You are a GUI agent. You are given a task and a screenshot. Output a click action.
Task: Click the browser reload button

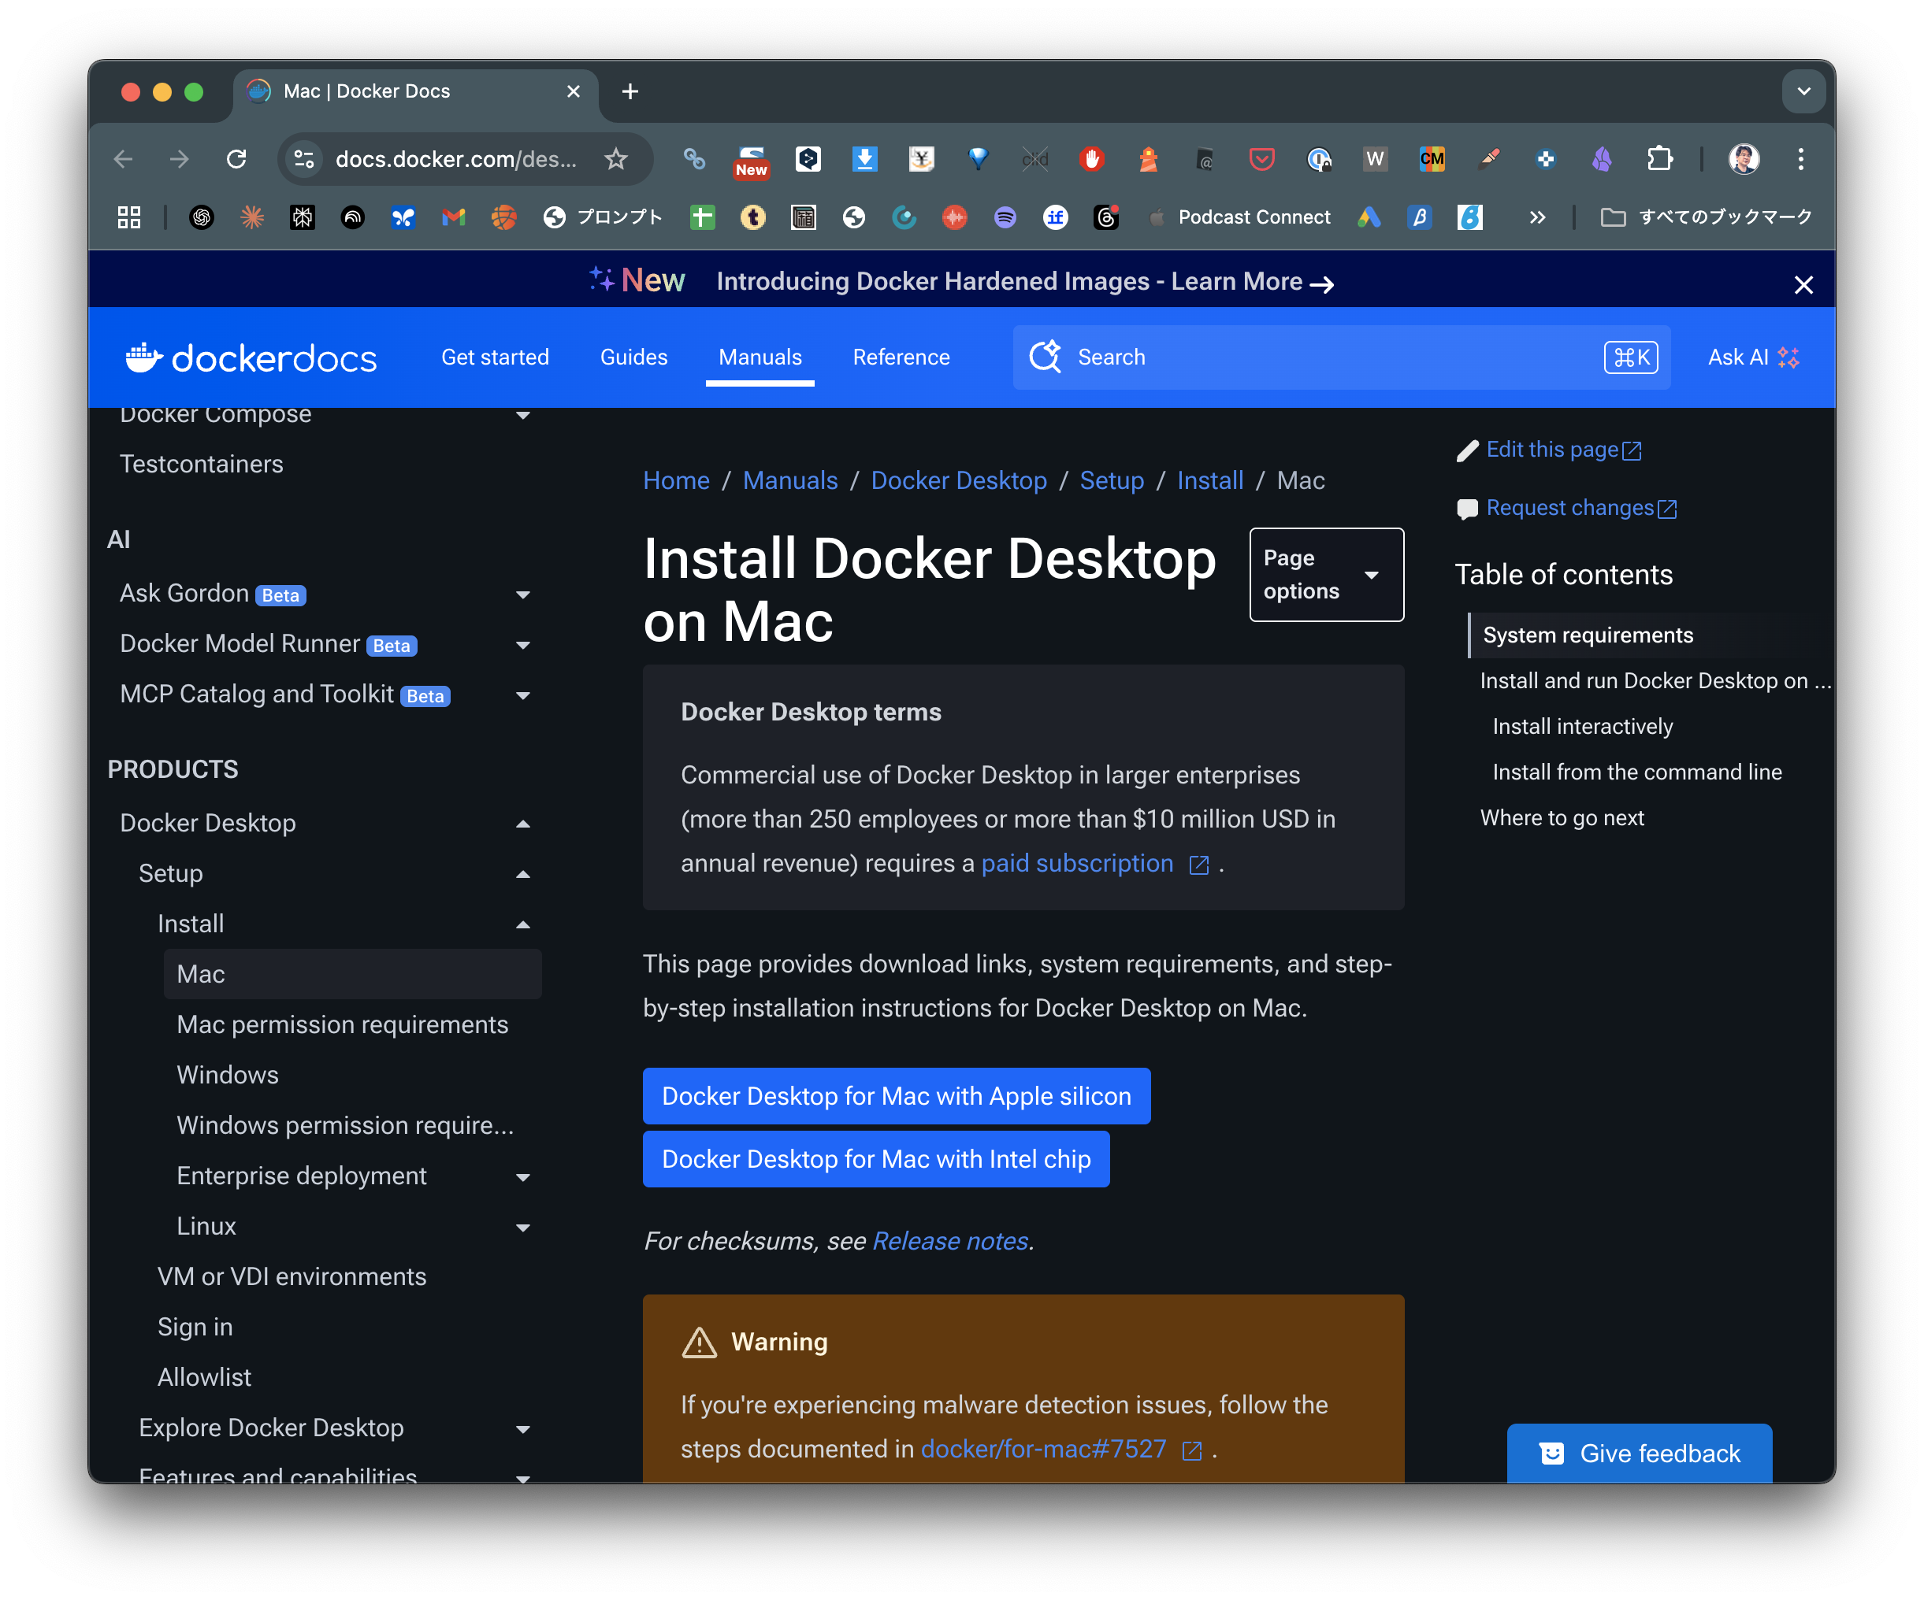click(x=236, y=159)
